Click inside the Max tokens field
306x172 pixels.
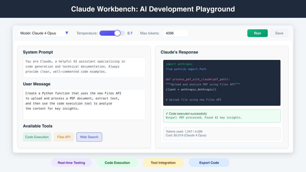pyautogui.click(x=176, y=33)
